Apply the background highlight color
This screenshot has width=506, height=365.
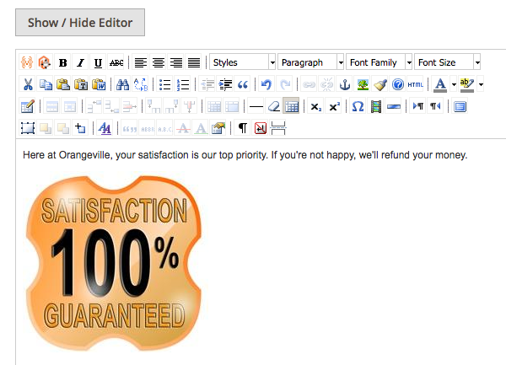(x=466, y=84)
